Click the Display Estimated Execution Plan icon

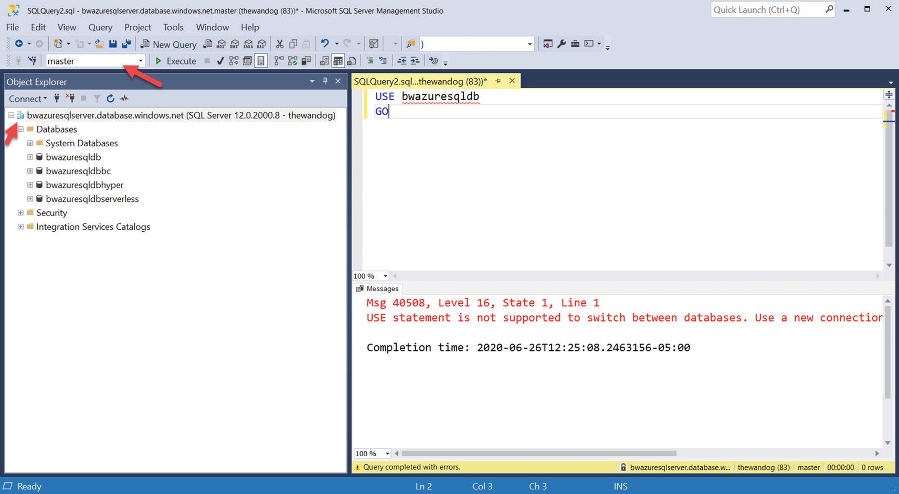[234, 61]
